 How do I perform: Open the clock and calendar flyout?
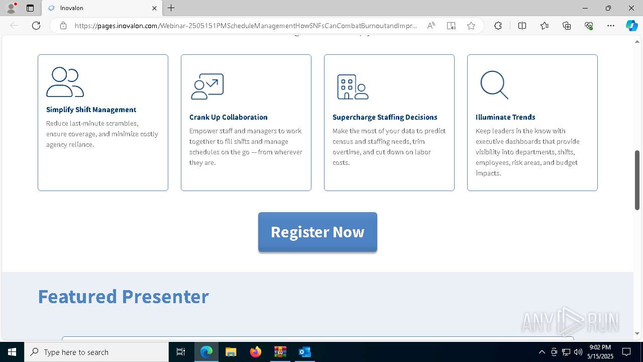click(600, 352)
